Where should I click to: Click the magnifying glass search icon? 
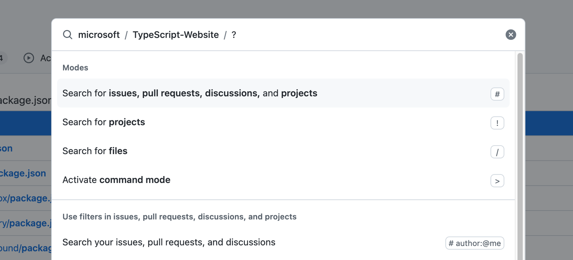click(67, 35)
